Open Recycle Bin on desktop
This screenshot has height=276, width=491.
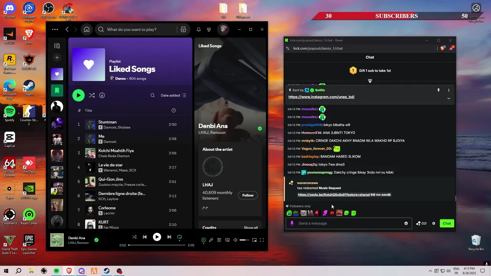(476, 243)
